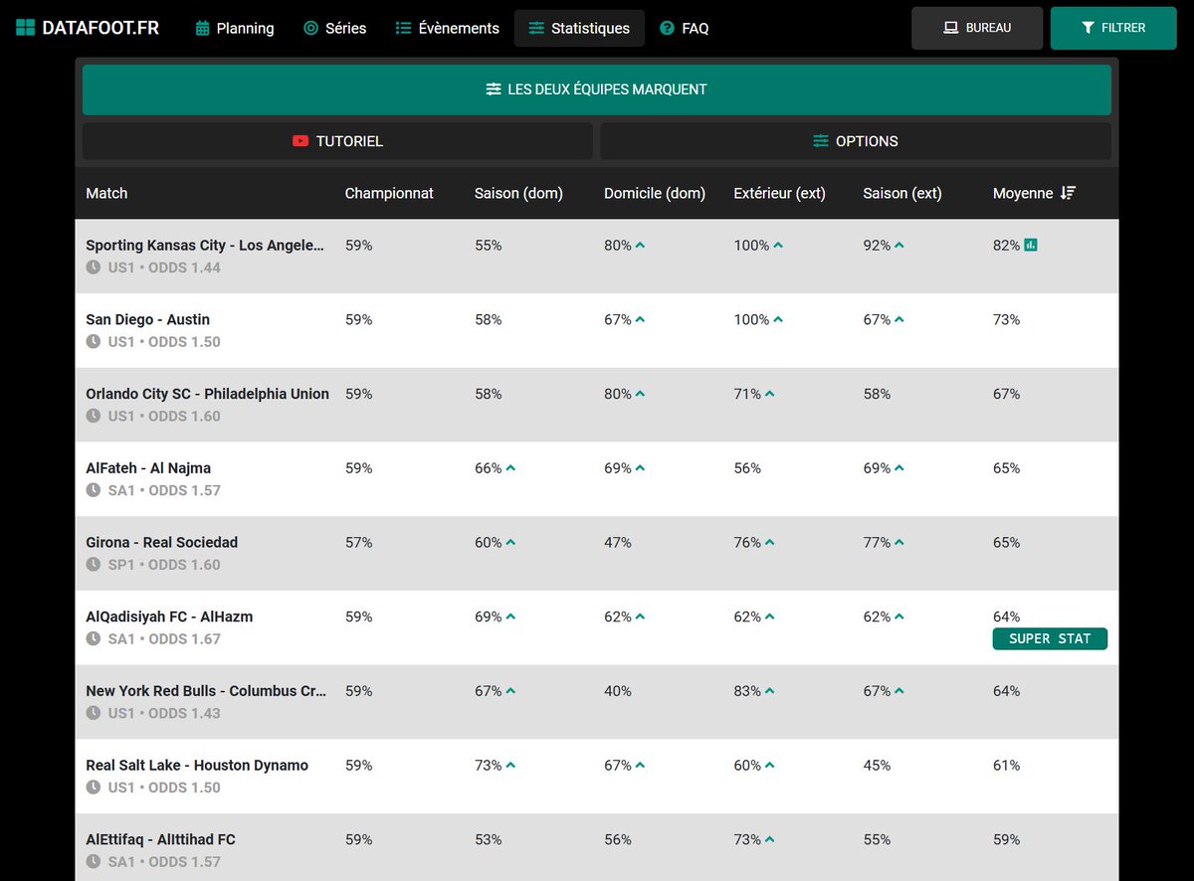Click the clock icon on Sporting Kansas City row
Viewport: 1194px width, 881px height.
pyautogui.click(x=94, y=267)
